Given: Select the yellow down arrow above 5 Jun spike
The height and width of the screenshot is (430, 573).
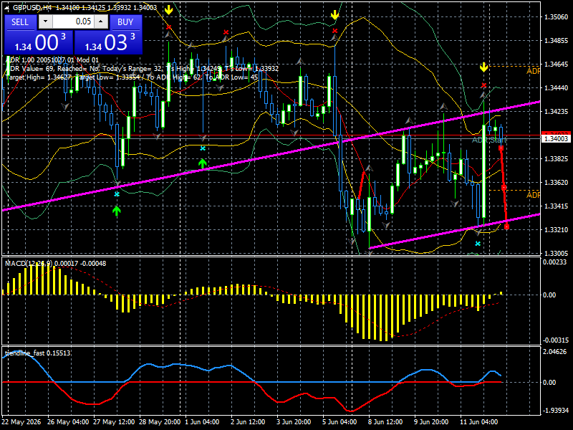Looking at the screenshot, I should [334, 15].
